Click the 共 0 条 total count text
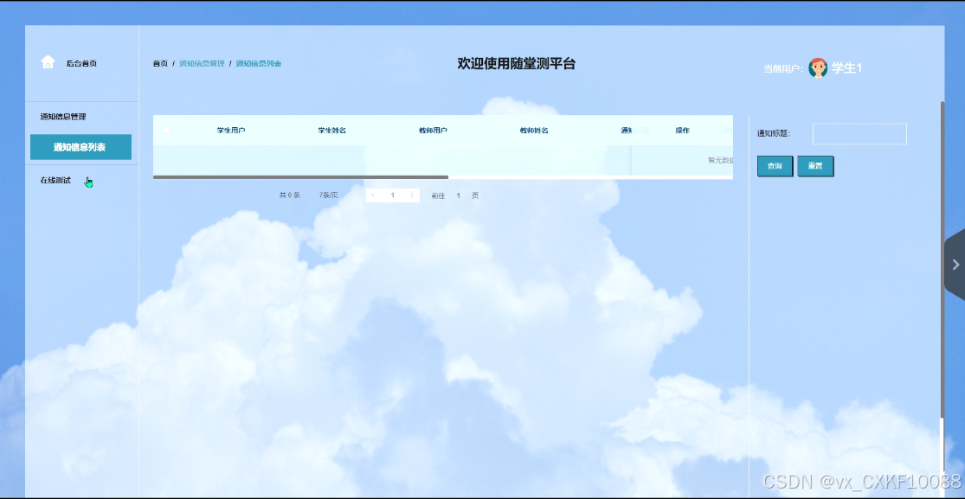 coord(289,195)
